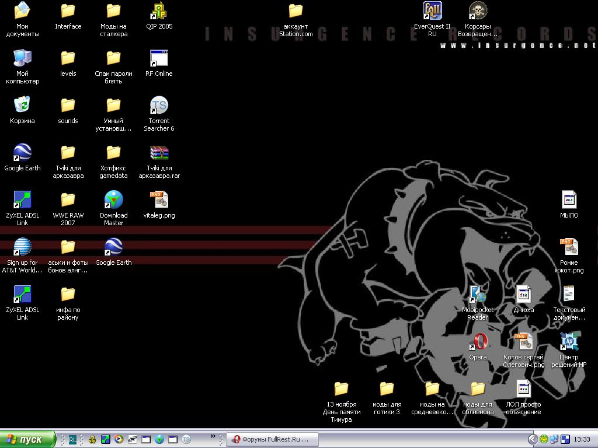
Task: Open the Корсары Возвращение game shortcut
Action: pos(478,12)
